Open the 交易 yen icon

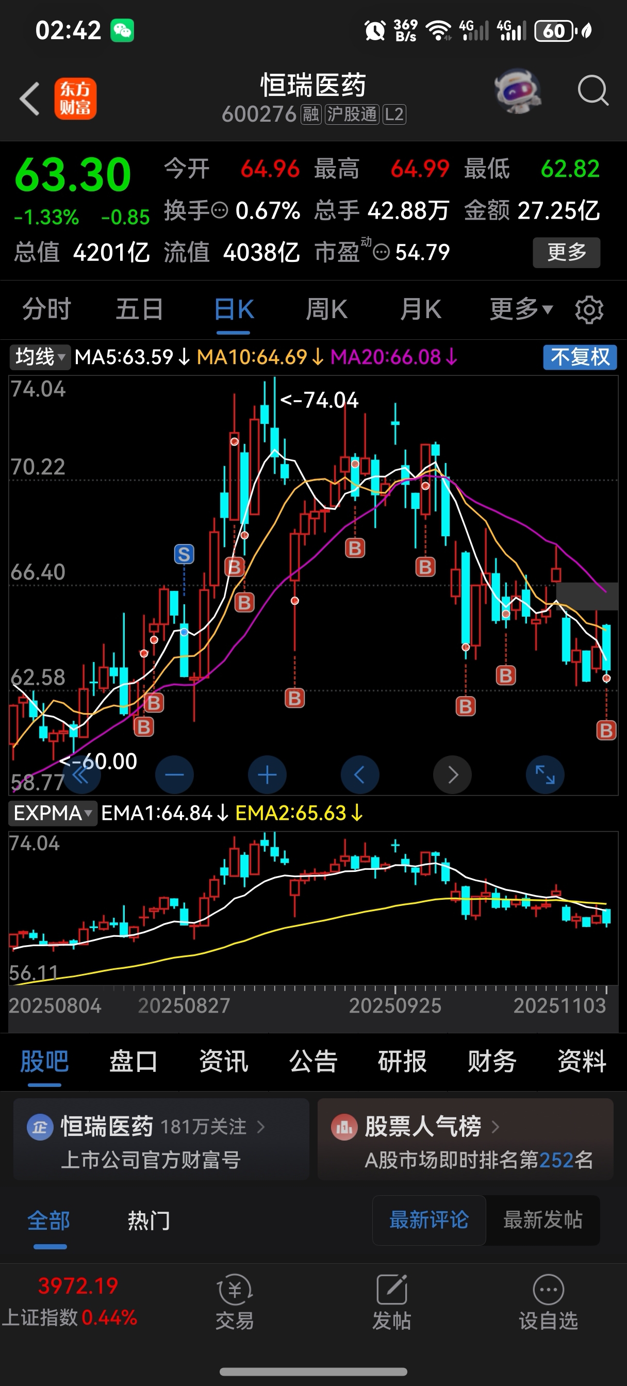click(x=235, y=1289)
